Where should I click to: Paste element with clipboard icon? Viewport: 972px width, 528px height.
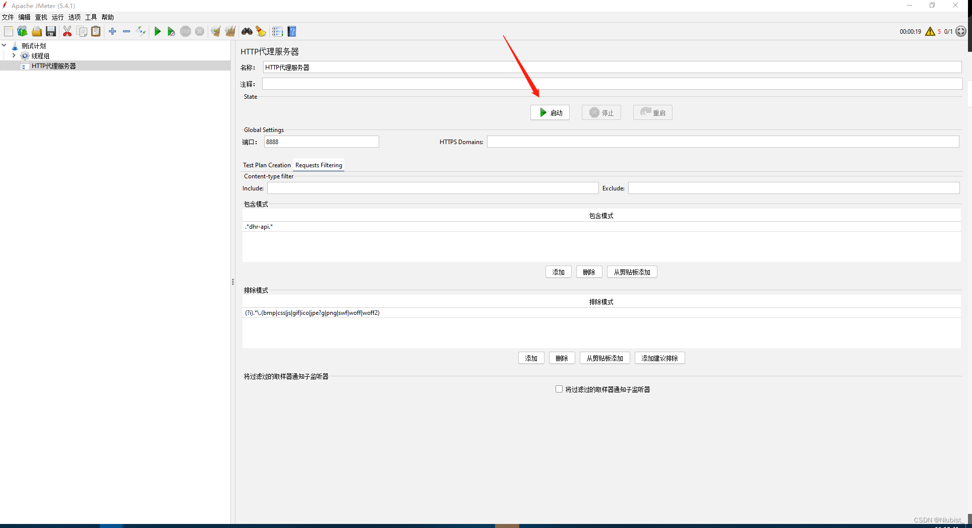tap(96, 31)
